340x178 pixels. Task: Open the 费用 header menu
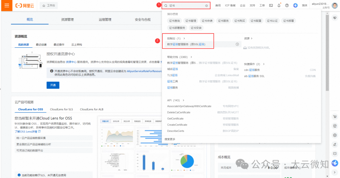tap(218, 5)
